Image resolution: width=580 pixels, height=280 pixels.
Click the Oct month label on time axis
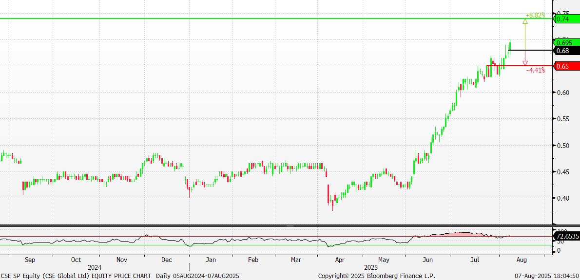(76, 260)
